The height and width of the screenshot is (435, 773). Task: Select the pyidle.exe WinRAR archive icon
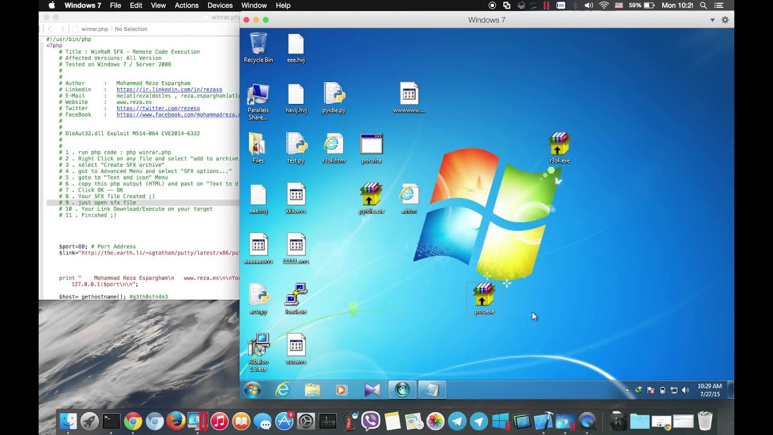[x=371, y=198]
